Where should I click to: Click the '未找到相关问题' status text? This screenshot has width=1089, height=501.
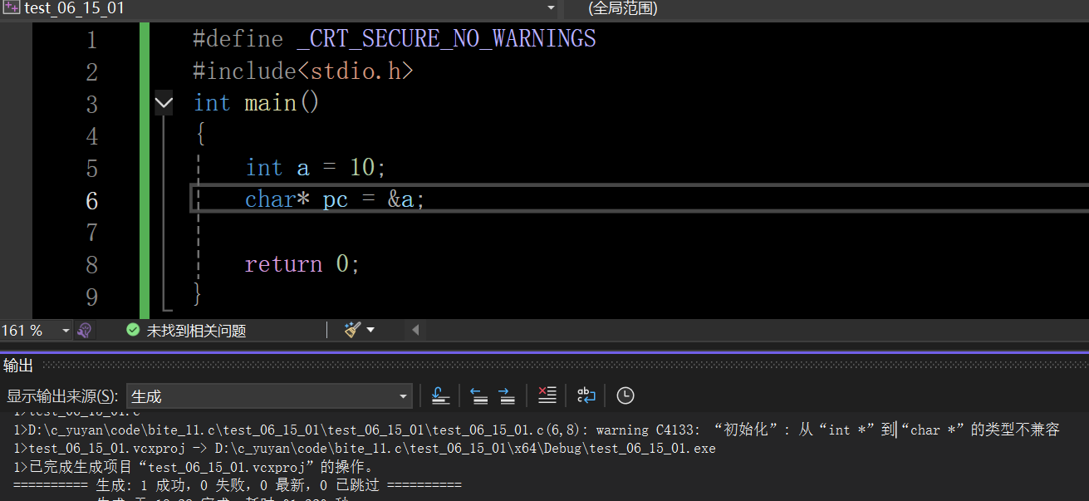(197, 331)
